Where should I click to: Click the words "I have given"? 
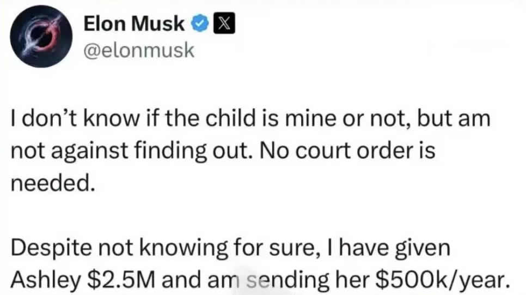[394, 248]
